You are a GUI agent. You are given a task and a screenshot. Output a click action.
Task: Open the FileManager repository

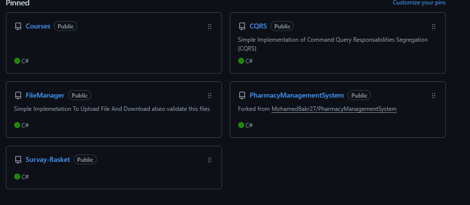(45, 95)
